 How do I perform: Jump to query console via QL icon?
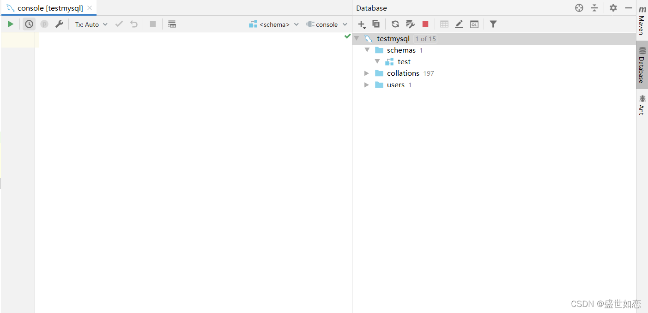pyautogui.click(x=474, y=24)
